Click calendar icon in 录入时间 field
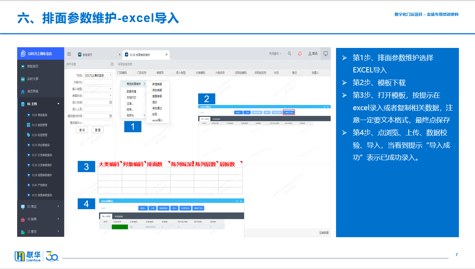The width and height of the screenshot is (475, 269). click(111, 102)
